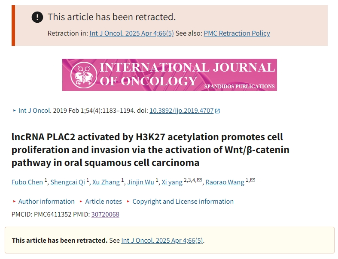Screen dimensions: 338x259
Task: Open author Jinjin Wu link
Action: coord(140,182)
